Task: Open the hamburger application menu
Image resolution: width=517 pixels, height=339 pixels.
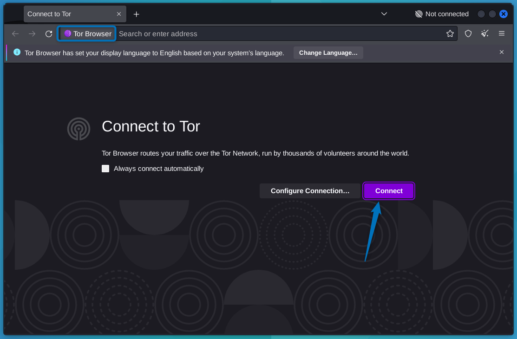Action: 502,33
